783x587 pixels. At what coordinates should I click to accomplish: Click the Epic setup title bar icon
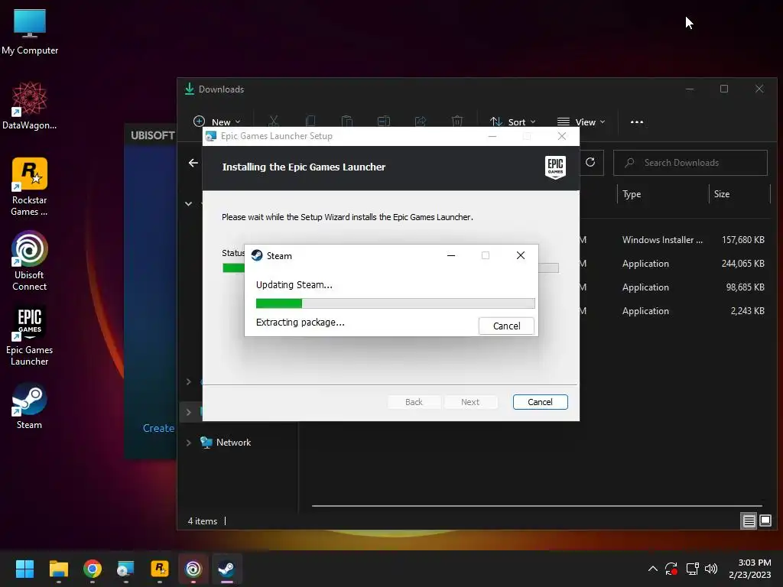[211, 136]
